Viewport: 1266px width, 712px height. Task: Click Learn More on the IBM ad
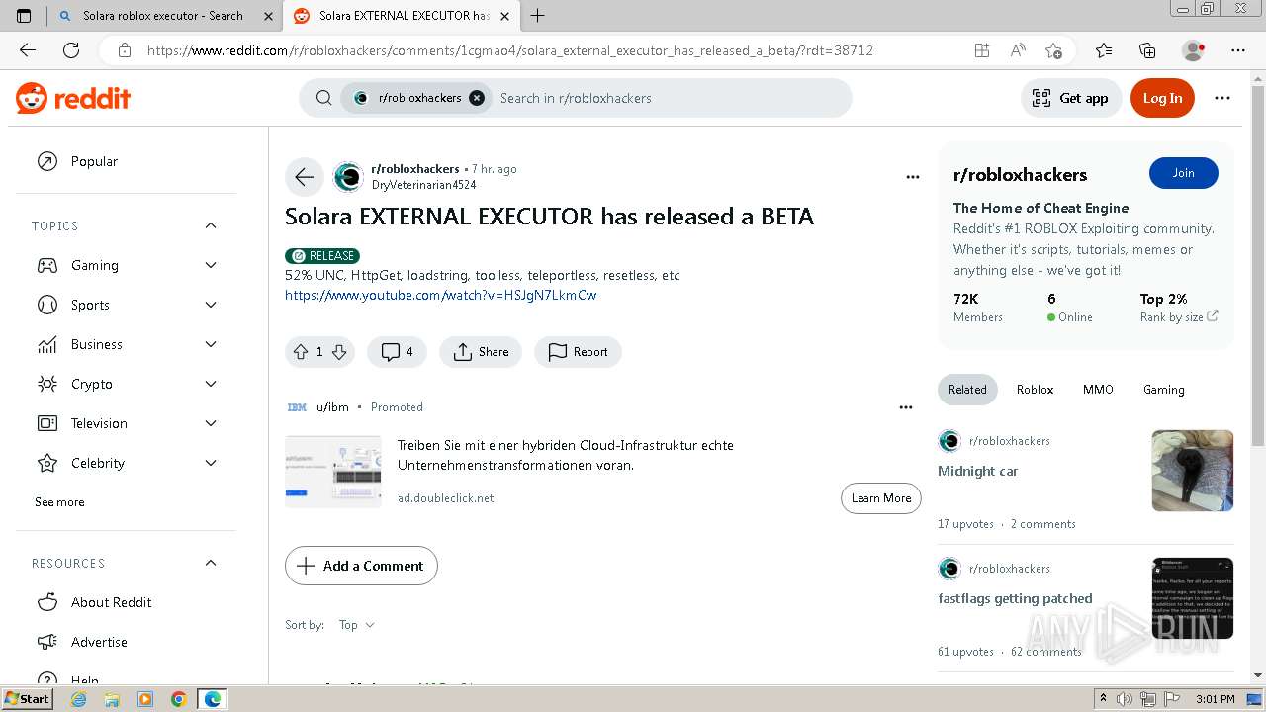[x=881, y=498]
